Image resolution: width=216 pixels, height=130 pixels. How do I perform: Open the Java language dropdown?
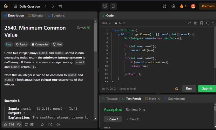[x=106, y=23]
